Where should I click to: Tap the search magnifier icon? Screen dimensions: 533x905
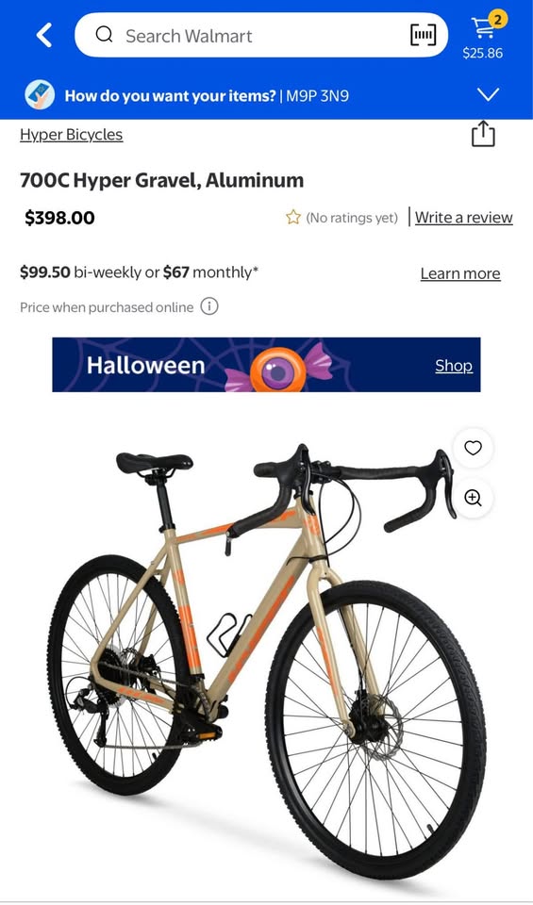104,35
